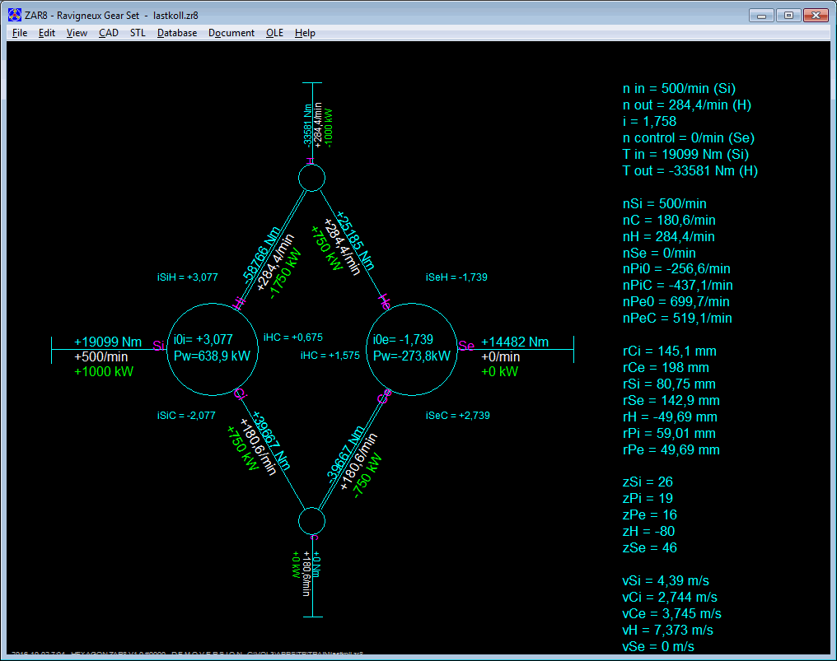
Task: Open the View menu
Action: 77,33
